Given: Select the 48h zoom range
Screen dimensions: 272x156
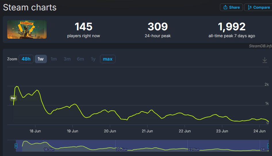Looking at the screenshot, I should 26,59.
